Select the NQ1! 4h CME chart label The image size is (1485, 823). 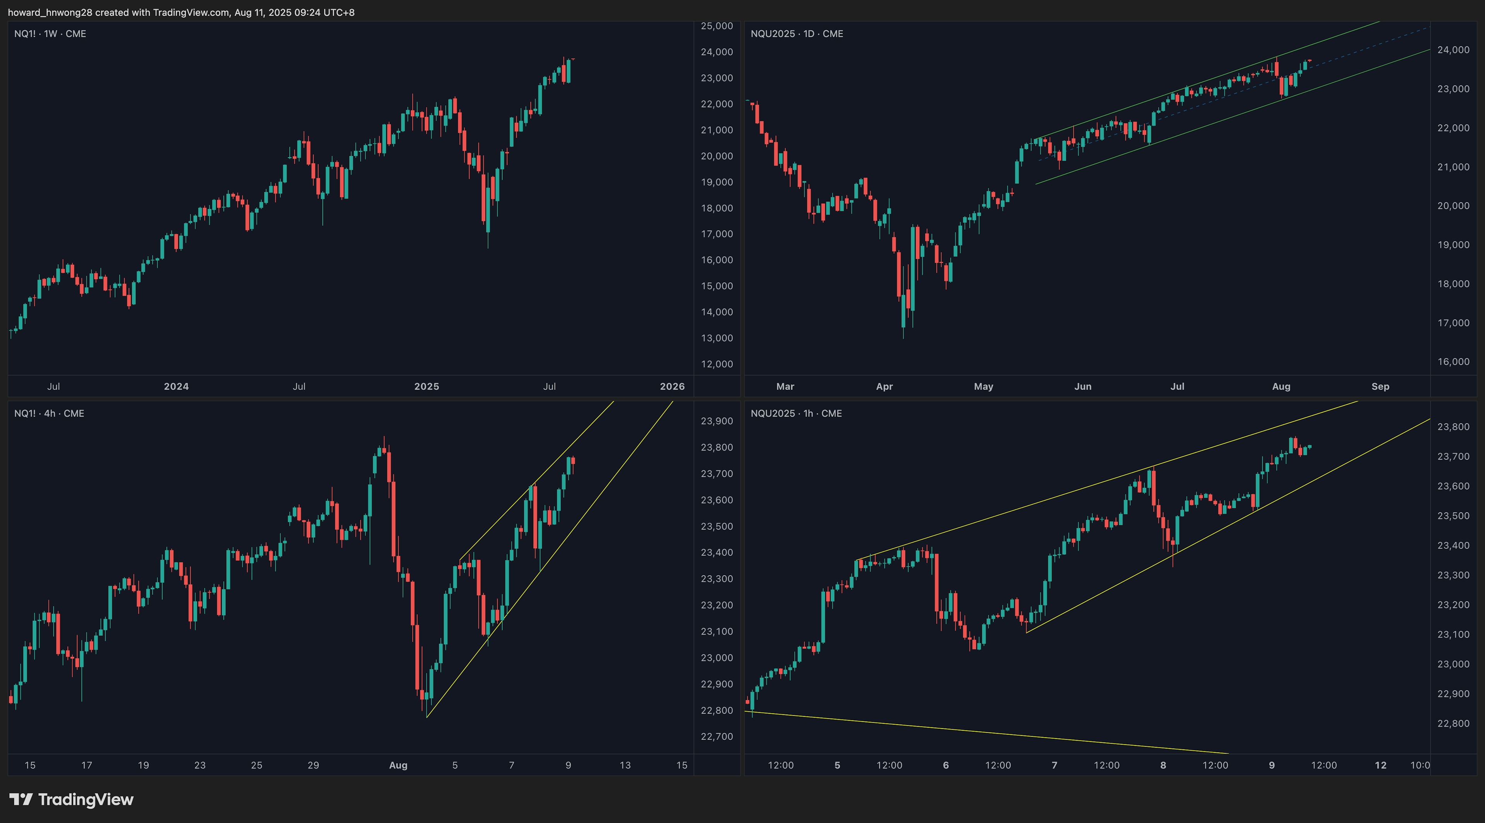49,413
